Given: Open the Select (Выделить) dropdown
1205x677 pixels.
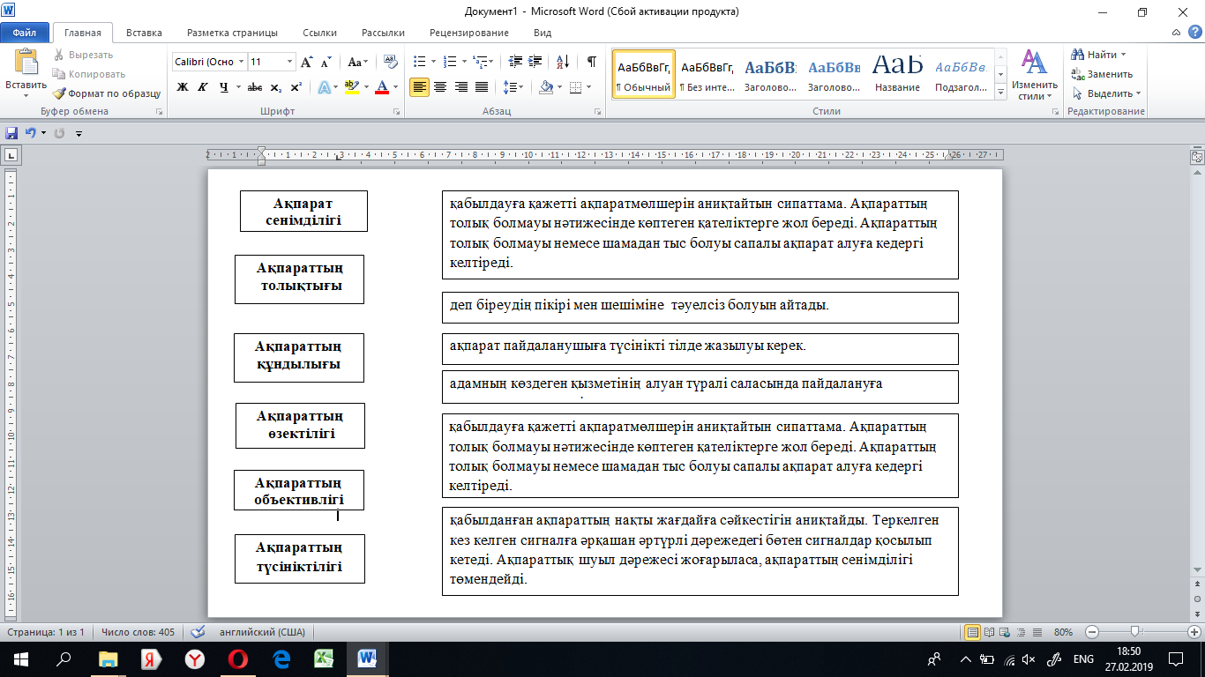Looking at the screenshot, I should pos(1106,93).
